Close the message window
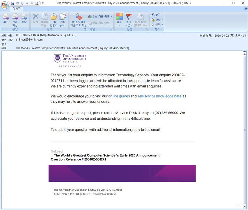This screenshot has height=210, width=248. [x=243, y=3]
